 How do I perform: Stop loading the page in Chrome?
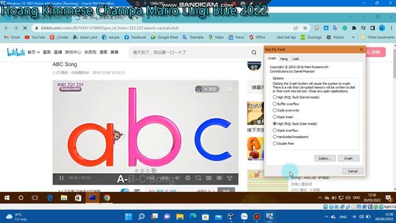[25, 28]
